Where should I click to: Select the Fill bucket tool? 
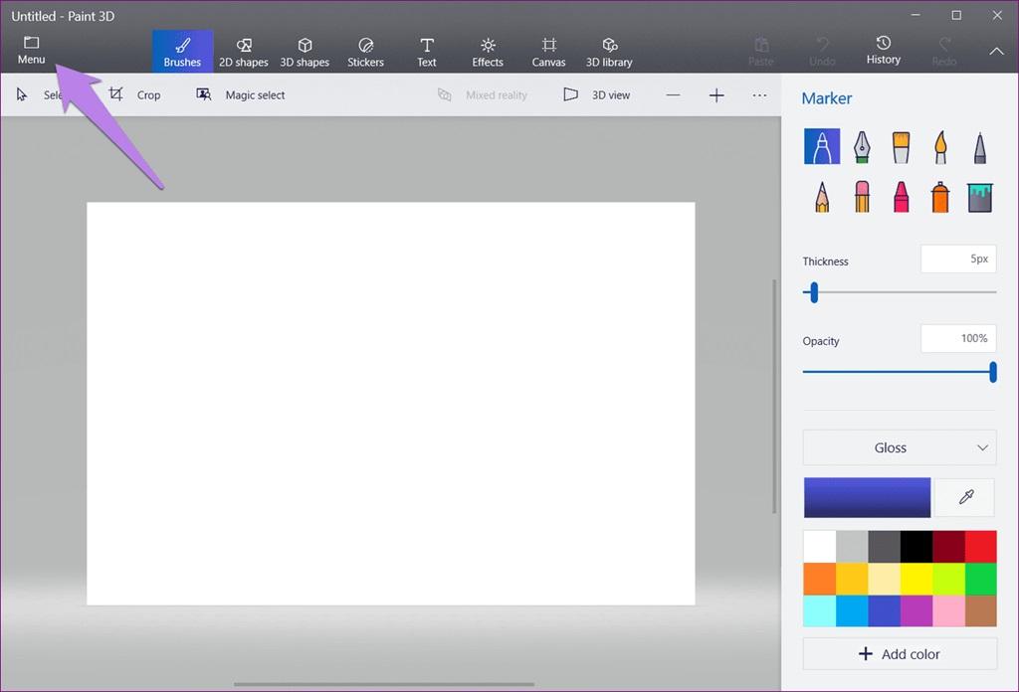click(x=980, y=196)
